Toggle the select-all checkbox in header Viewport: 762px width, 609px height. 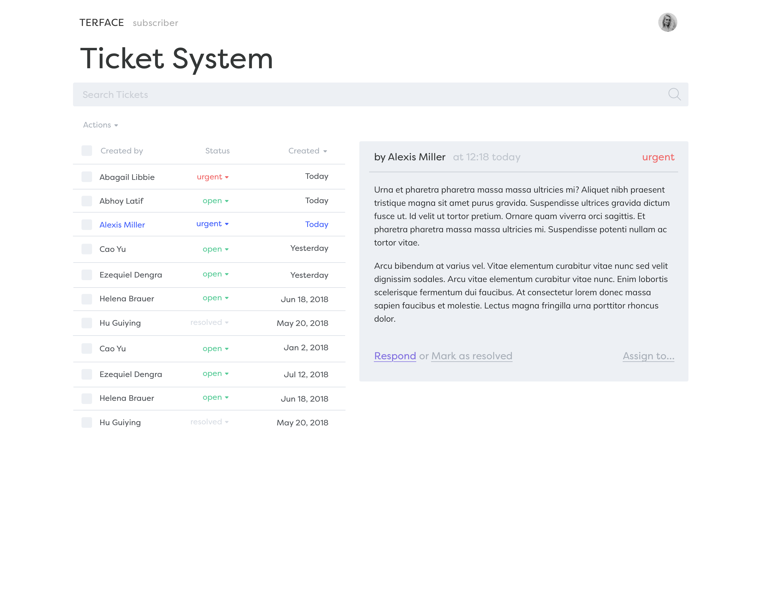coord(87,151)
